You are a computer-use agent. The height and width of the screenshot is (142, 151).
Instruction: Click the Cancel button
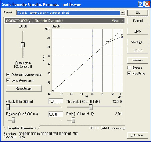138,21
